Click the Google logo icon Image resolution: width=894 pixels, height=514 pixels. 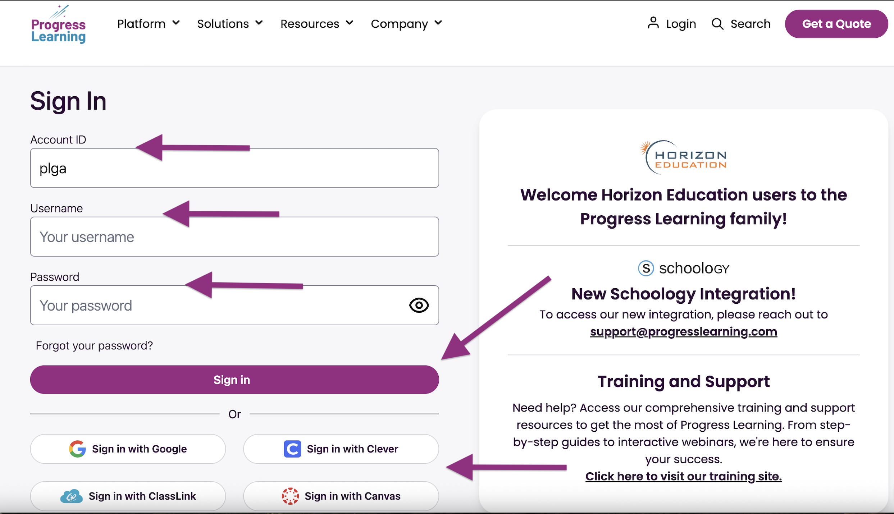click(x=77, y=449)
